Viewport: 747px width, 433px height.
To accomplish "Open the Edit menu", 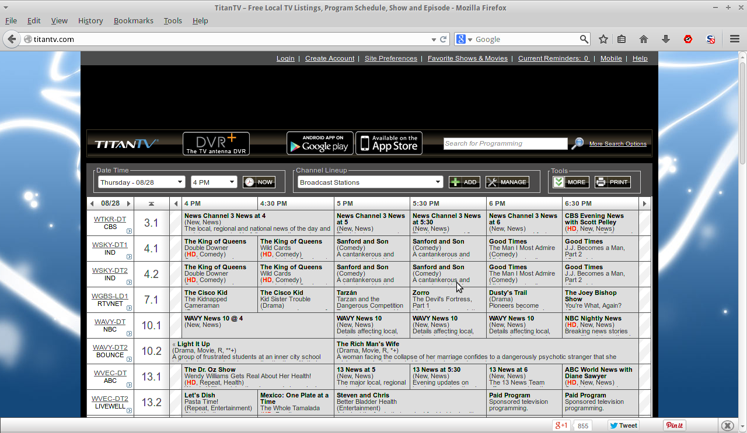I will point(34,20).
